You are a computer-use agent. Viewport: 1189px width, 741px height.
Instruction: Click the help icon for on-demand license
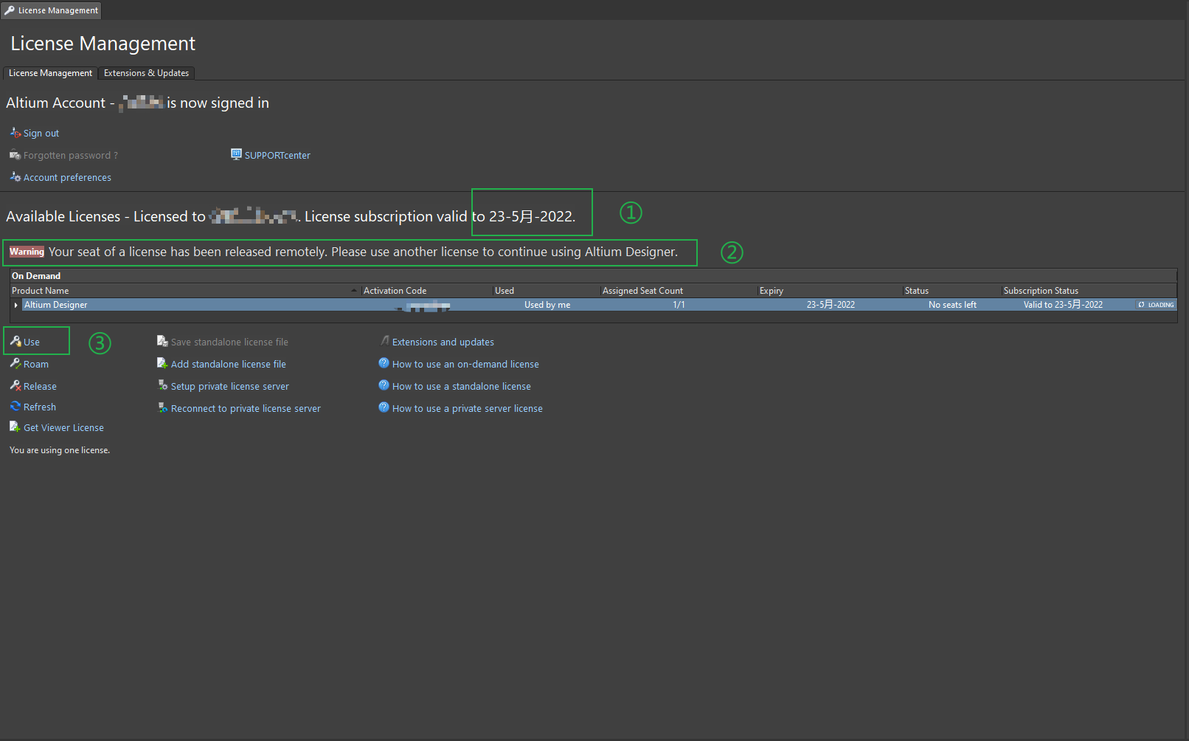click(384, 363)
